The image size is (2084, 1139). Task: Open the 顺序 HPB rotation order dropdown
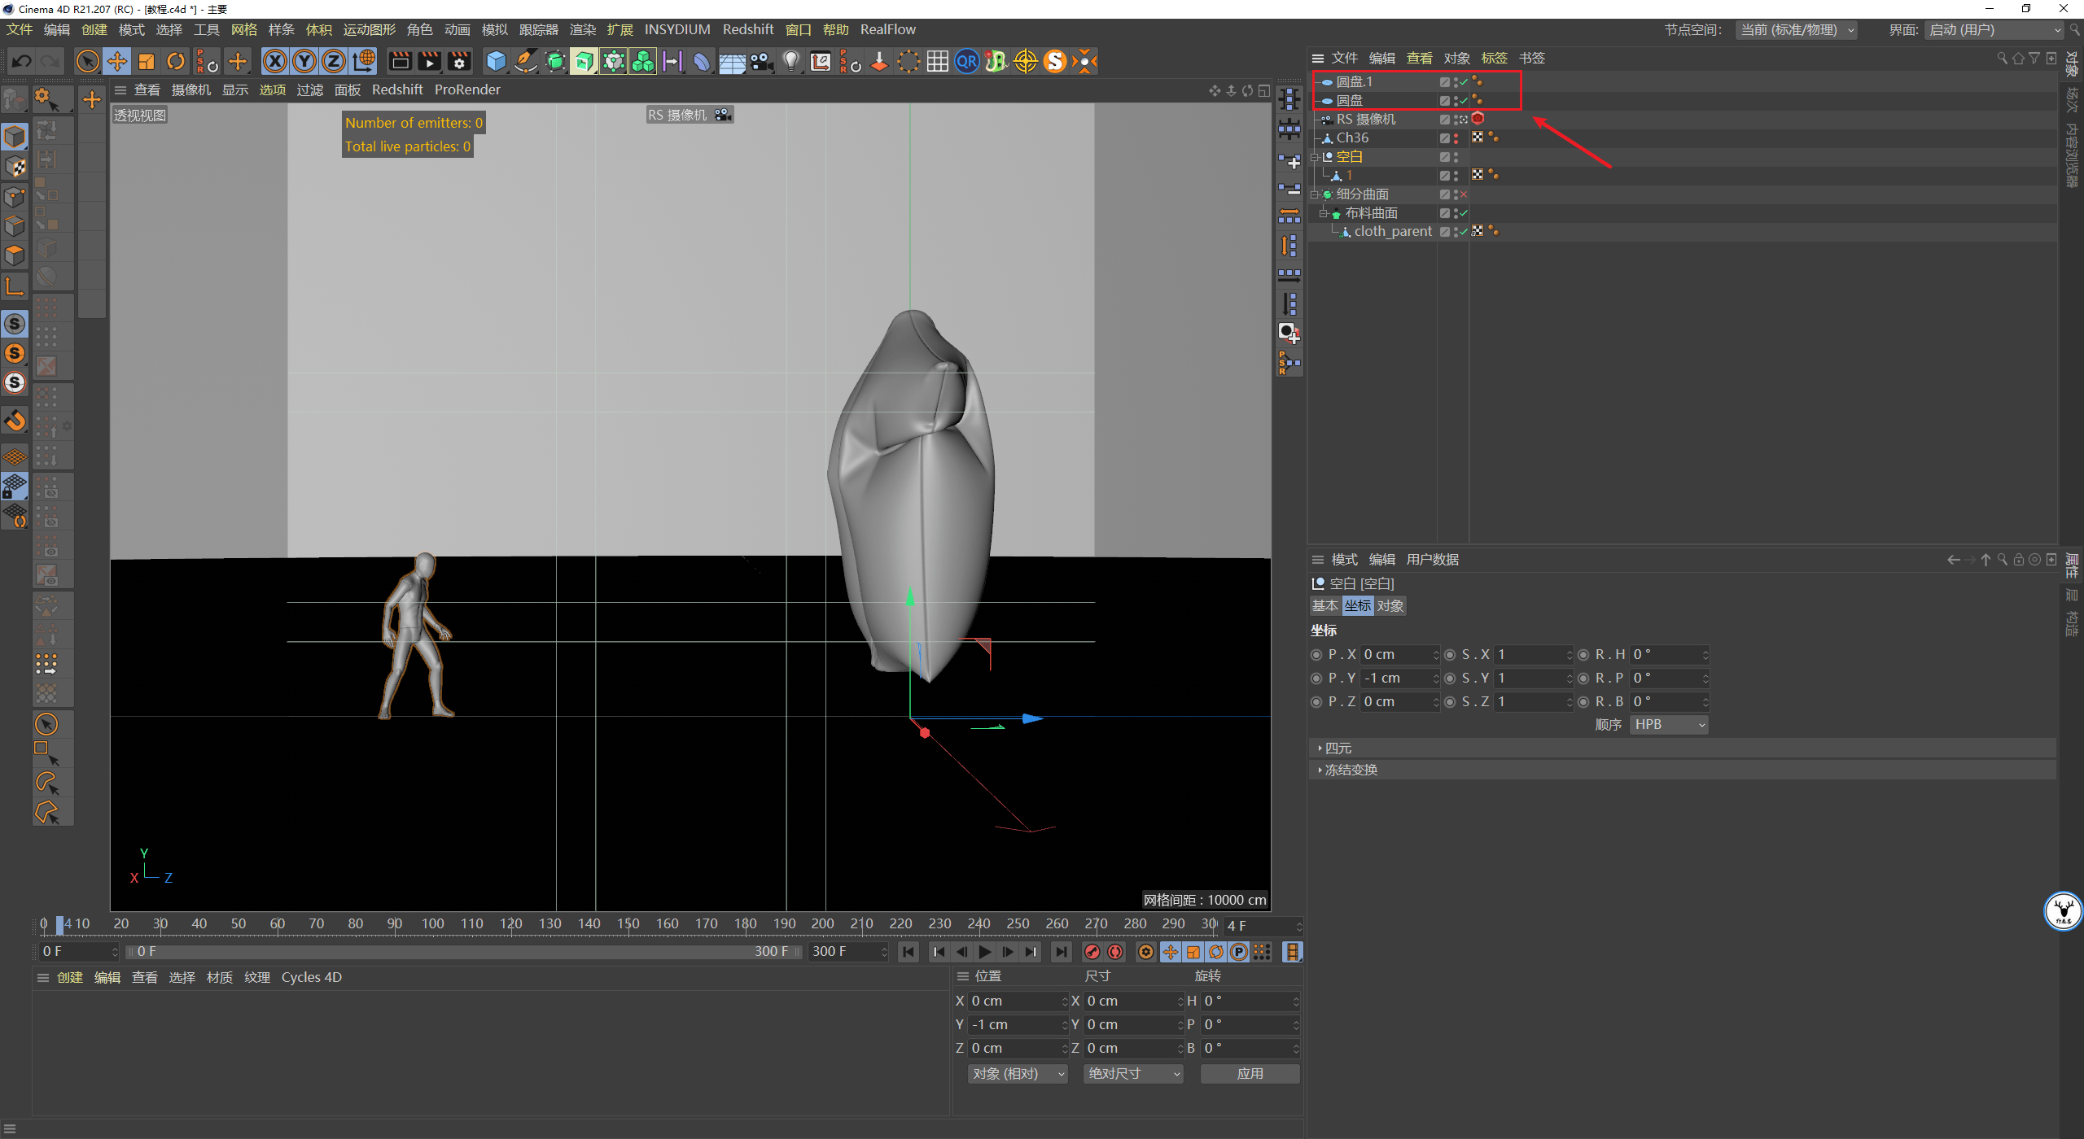point(1668,725)
